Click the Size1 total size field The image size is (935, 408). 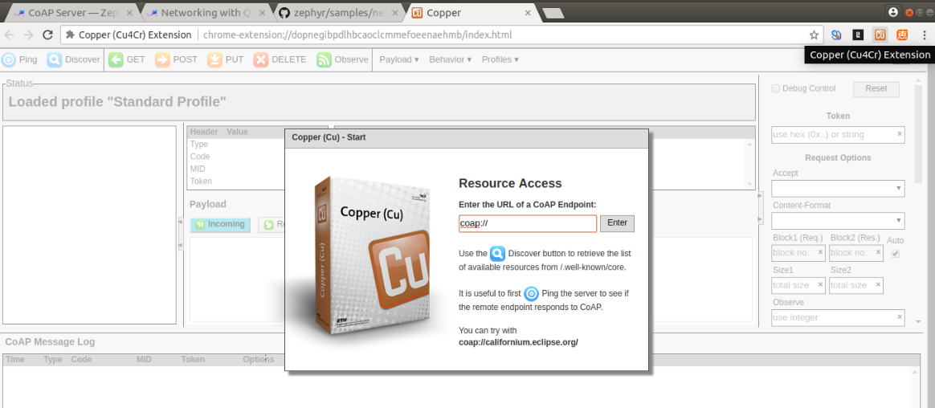798,285
